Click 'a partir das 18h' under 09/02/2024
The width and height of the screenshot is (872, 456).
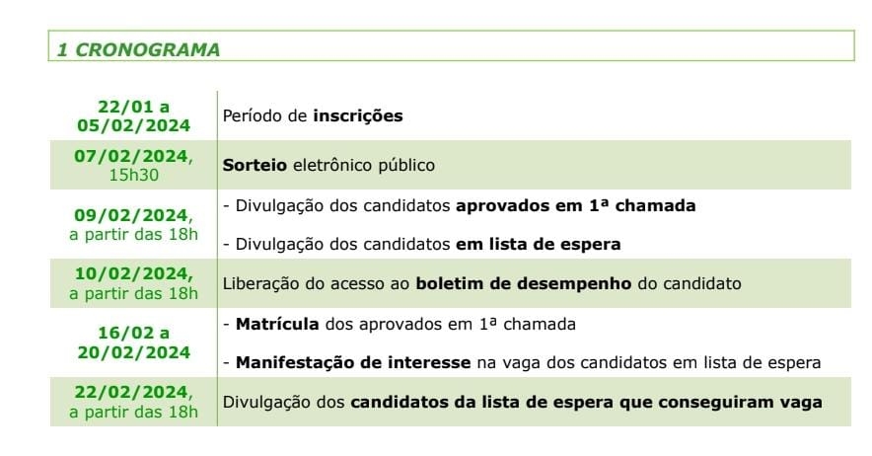[x=133, y=234]
